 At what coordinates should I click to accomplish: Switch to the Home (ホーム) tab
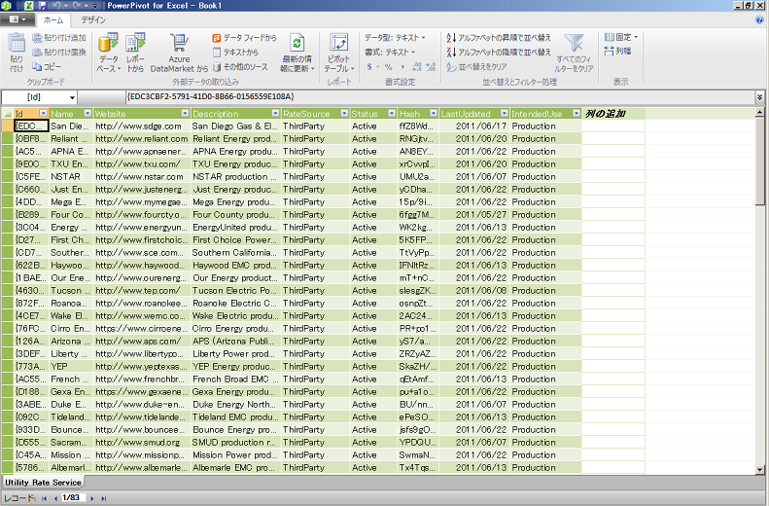pos(53,20)
